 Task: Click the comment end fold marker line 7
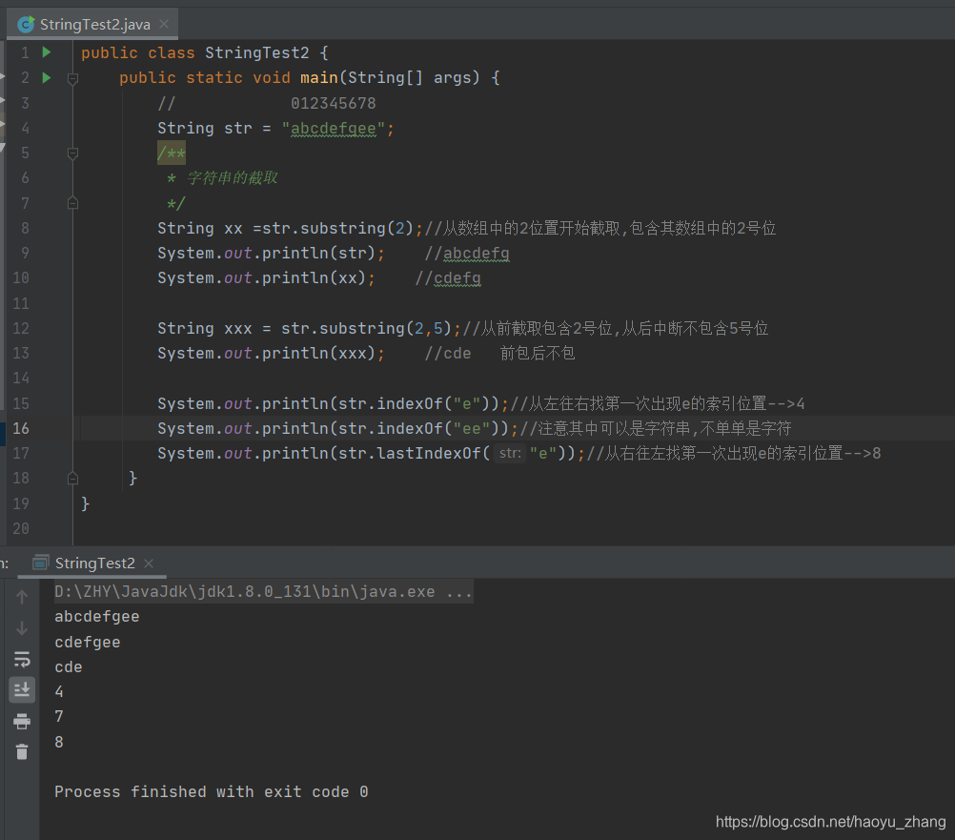coord(72,203)
